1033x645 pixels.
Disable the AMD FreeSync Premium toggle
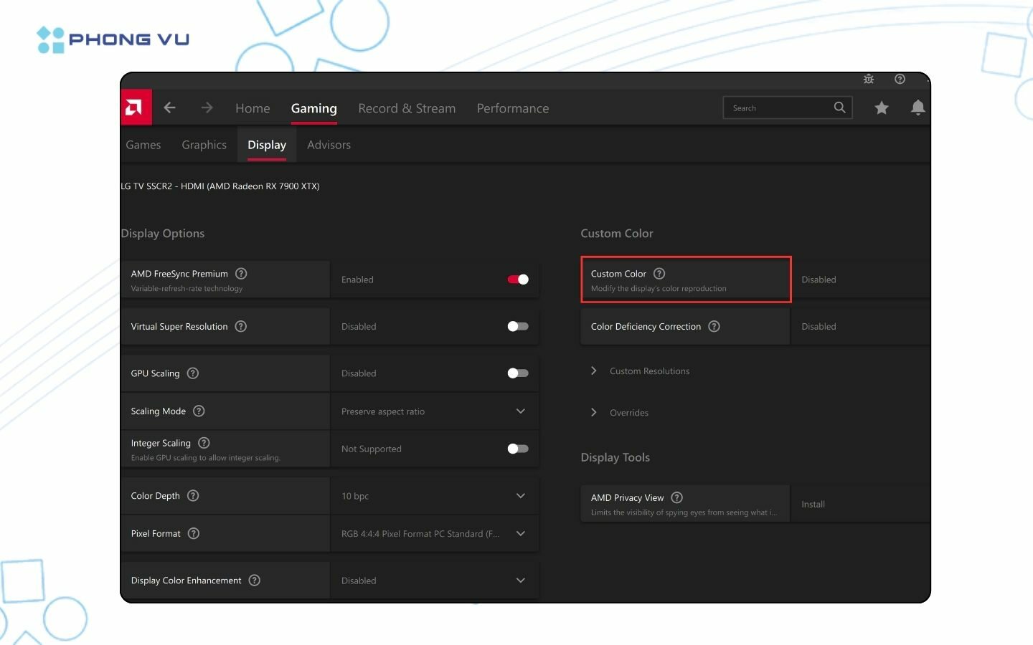[518, 279]
